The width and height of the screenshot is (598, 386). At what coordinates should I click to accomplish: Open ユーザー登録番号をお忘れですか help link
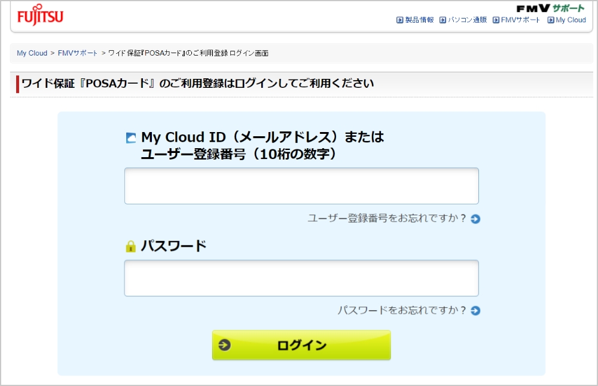(x=387, y=219)
